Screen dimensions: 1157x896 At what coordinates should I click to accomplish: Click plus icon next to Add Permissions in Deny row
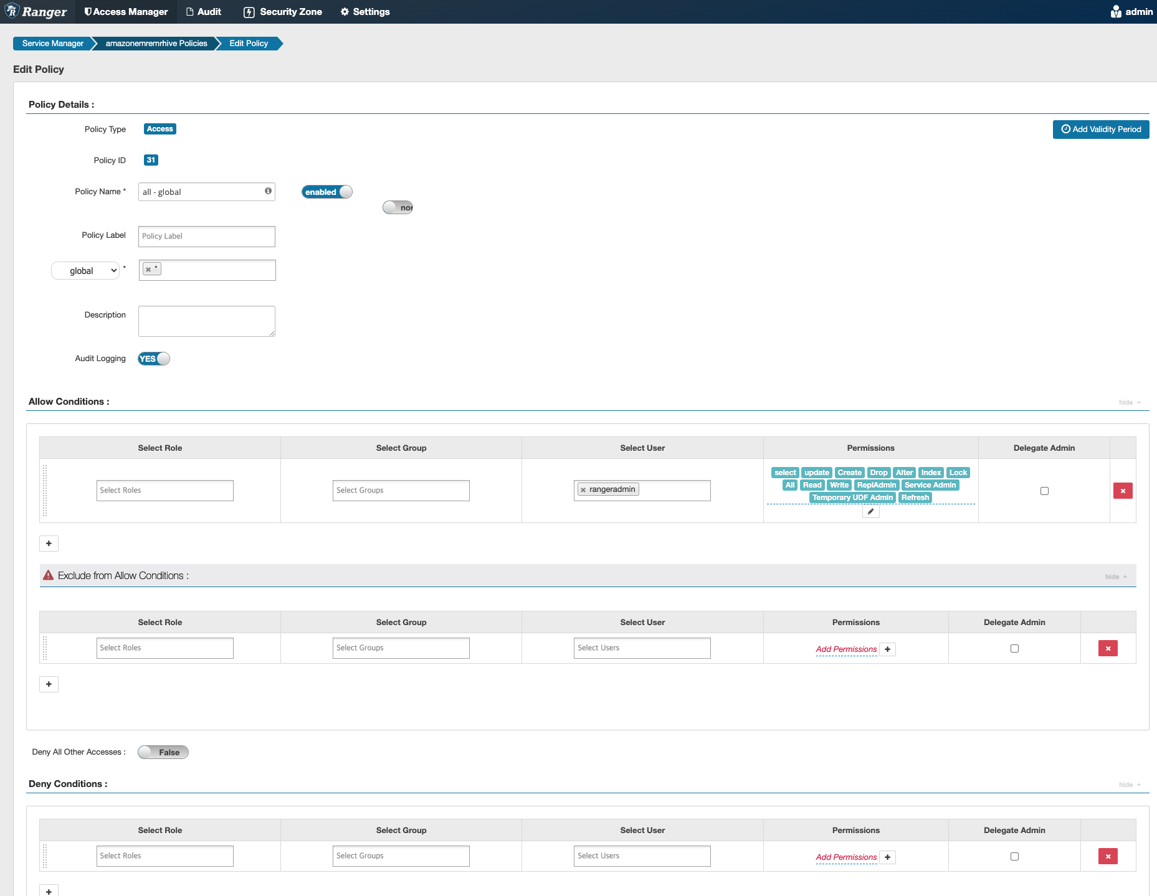point(888,857)
